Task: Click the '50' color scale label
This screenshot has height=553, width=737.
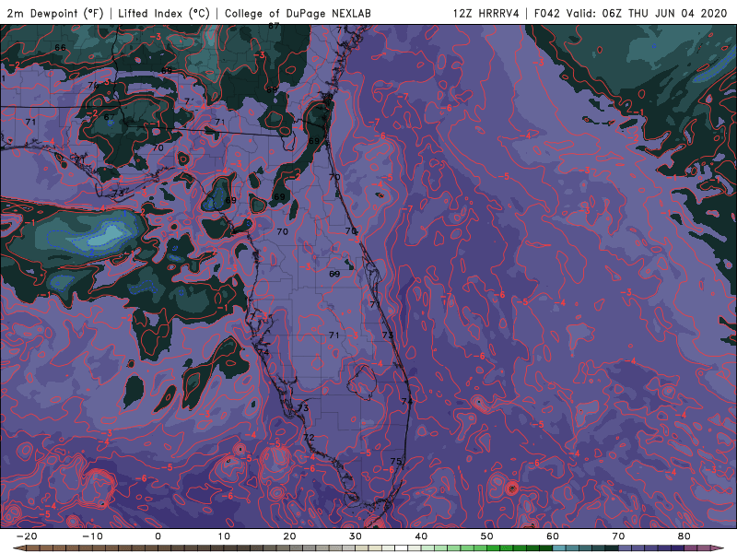Action: pos(487,536)
